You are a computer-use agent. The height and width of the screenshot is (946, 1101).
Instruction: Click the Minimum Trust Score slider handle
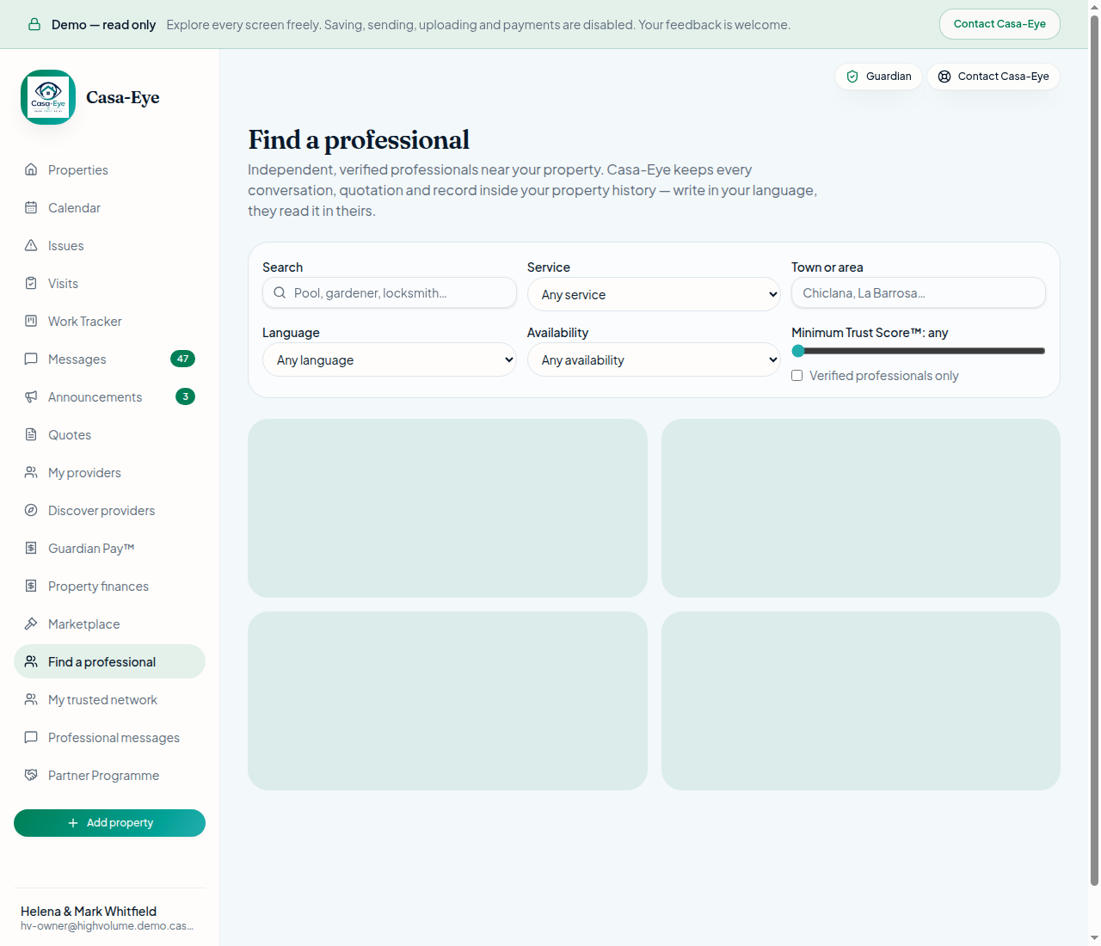[798, 351]
